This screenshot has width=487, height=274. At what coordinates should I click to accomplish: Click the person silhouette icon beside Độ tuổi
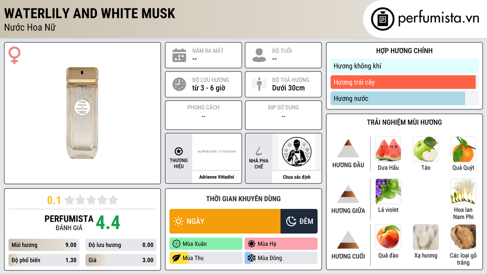point(259,55)
